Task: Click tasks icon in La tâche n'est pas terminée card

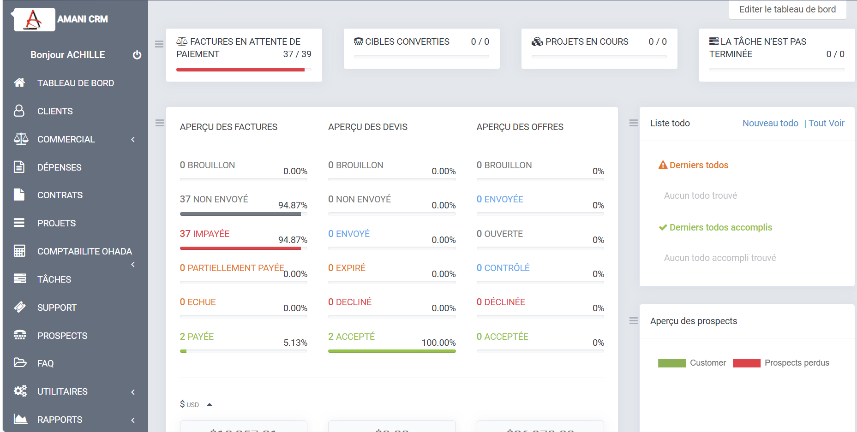Action: (714, 41)
